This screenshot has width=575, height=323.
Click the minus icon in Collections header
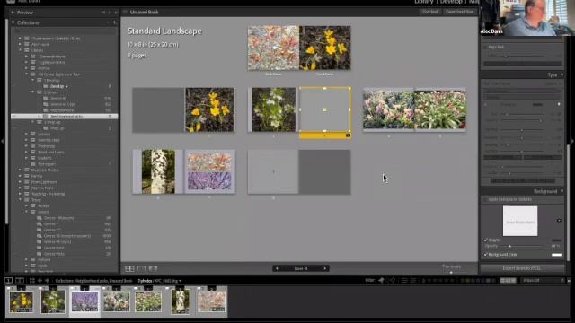click(108, 22)
